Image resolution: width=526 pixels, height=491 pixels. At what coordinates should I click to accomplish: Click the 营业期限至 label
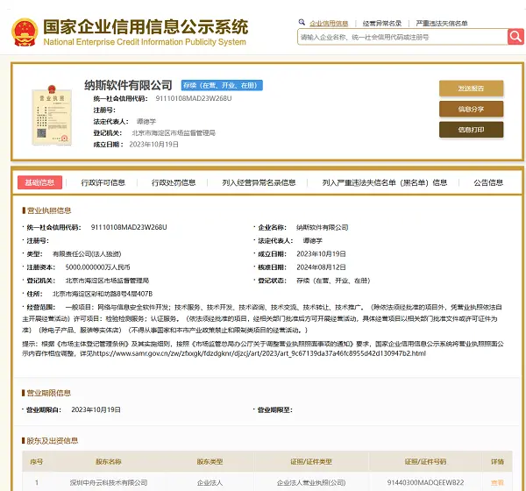275,409
